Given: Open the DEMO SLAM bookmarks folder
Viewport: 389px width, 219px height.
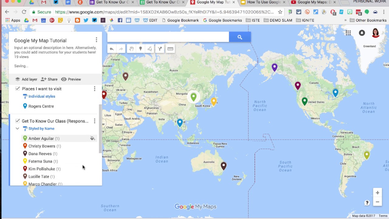Looking at the screenshot, I should (x=278, y=20).
